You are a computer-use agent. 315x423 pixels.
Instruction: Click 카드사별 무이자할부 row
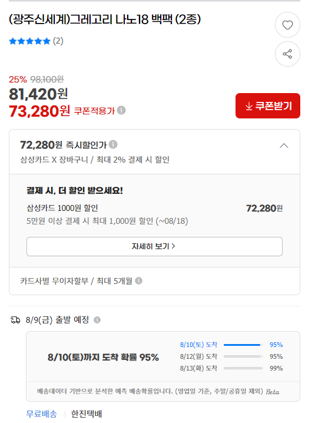click(154, 281)
